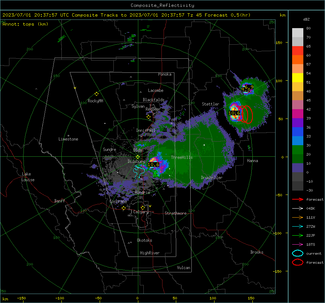Click the Olds label
The image size is (325, 303).
[x=138, y=150]
